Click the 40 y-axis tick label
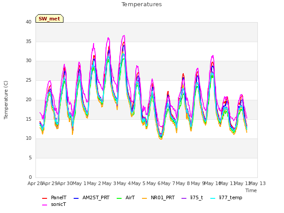284x213 pixels. pos(28,22)
